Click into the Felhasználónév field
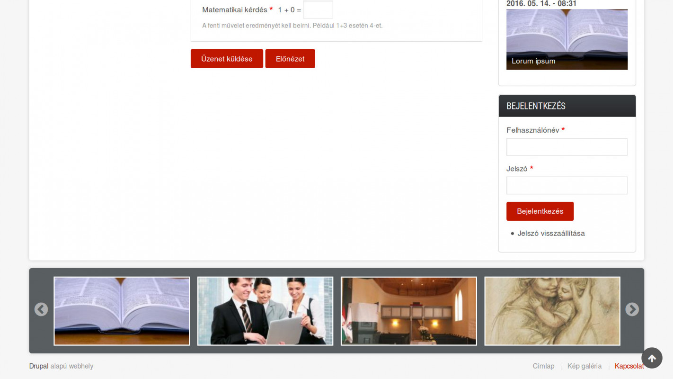Image resolution: width=673 pixels, height=379 pixels. [x=567, y=147]
